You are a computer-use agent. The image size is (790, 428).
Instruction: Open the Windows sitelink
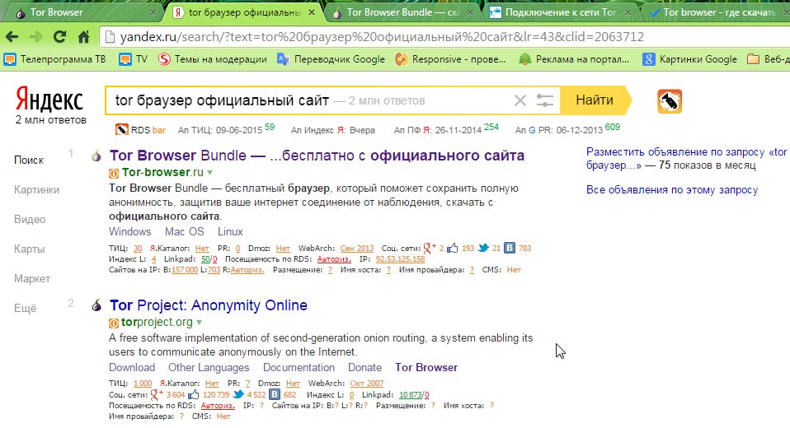[x=130, y=232]
